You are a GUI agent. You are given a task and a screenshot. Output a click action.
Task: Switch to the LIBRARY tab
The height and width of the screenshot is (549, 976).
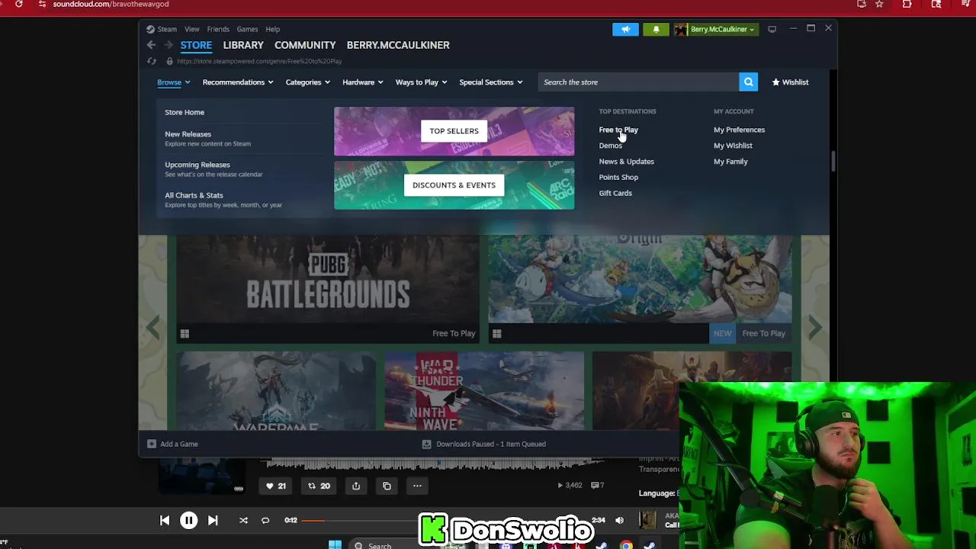tap(243, 45)
